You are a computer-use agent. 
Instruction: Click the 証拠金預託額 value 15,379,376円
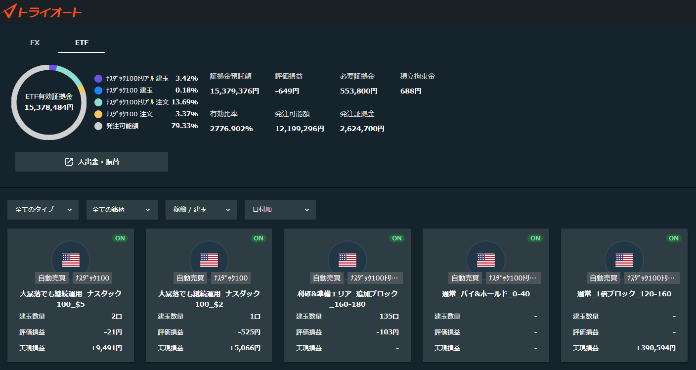235,91
